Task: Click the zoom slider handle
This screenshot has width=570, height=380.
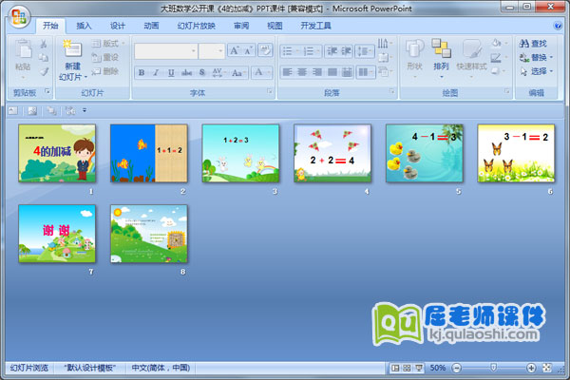Action: click(493, 368)
